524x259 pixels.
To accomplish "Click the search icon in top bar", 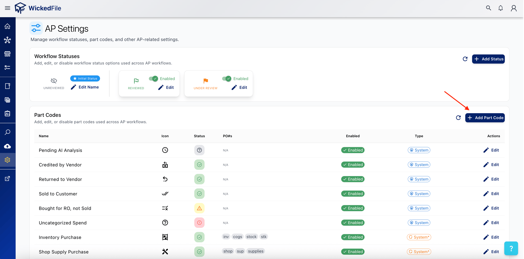I will pyautogui.click(x=489, y=8).
